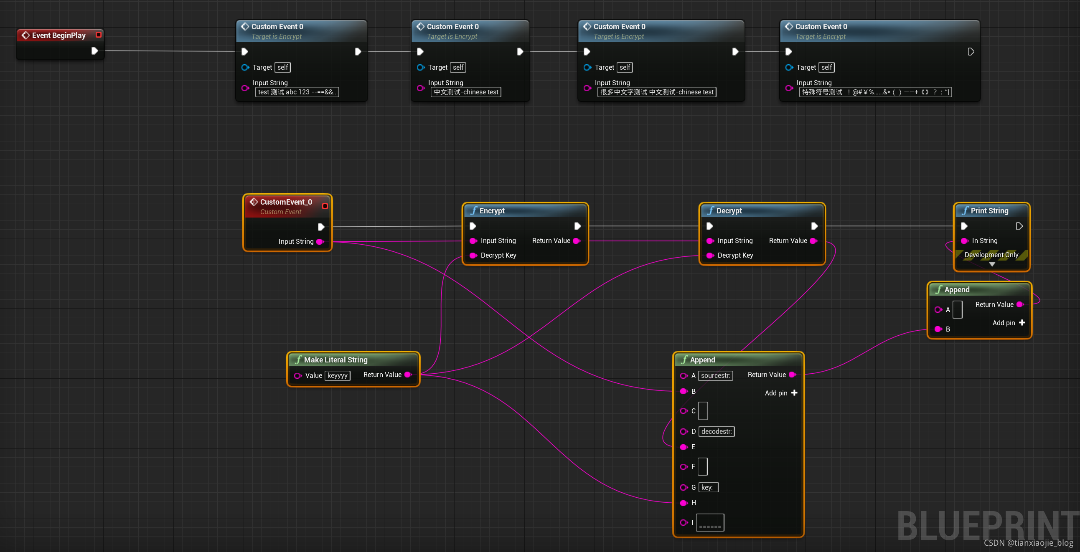This screenshot has height=552, width=1080.
Task: Select the 'decodestr:' text field
Action: (716, 431)
